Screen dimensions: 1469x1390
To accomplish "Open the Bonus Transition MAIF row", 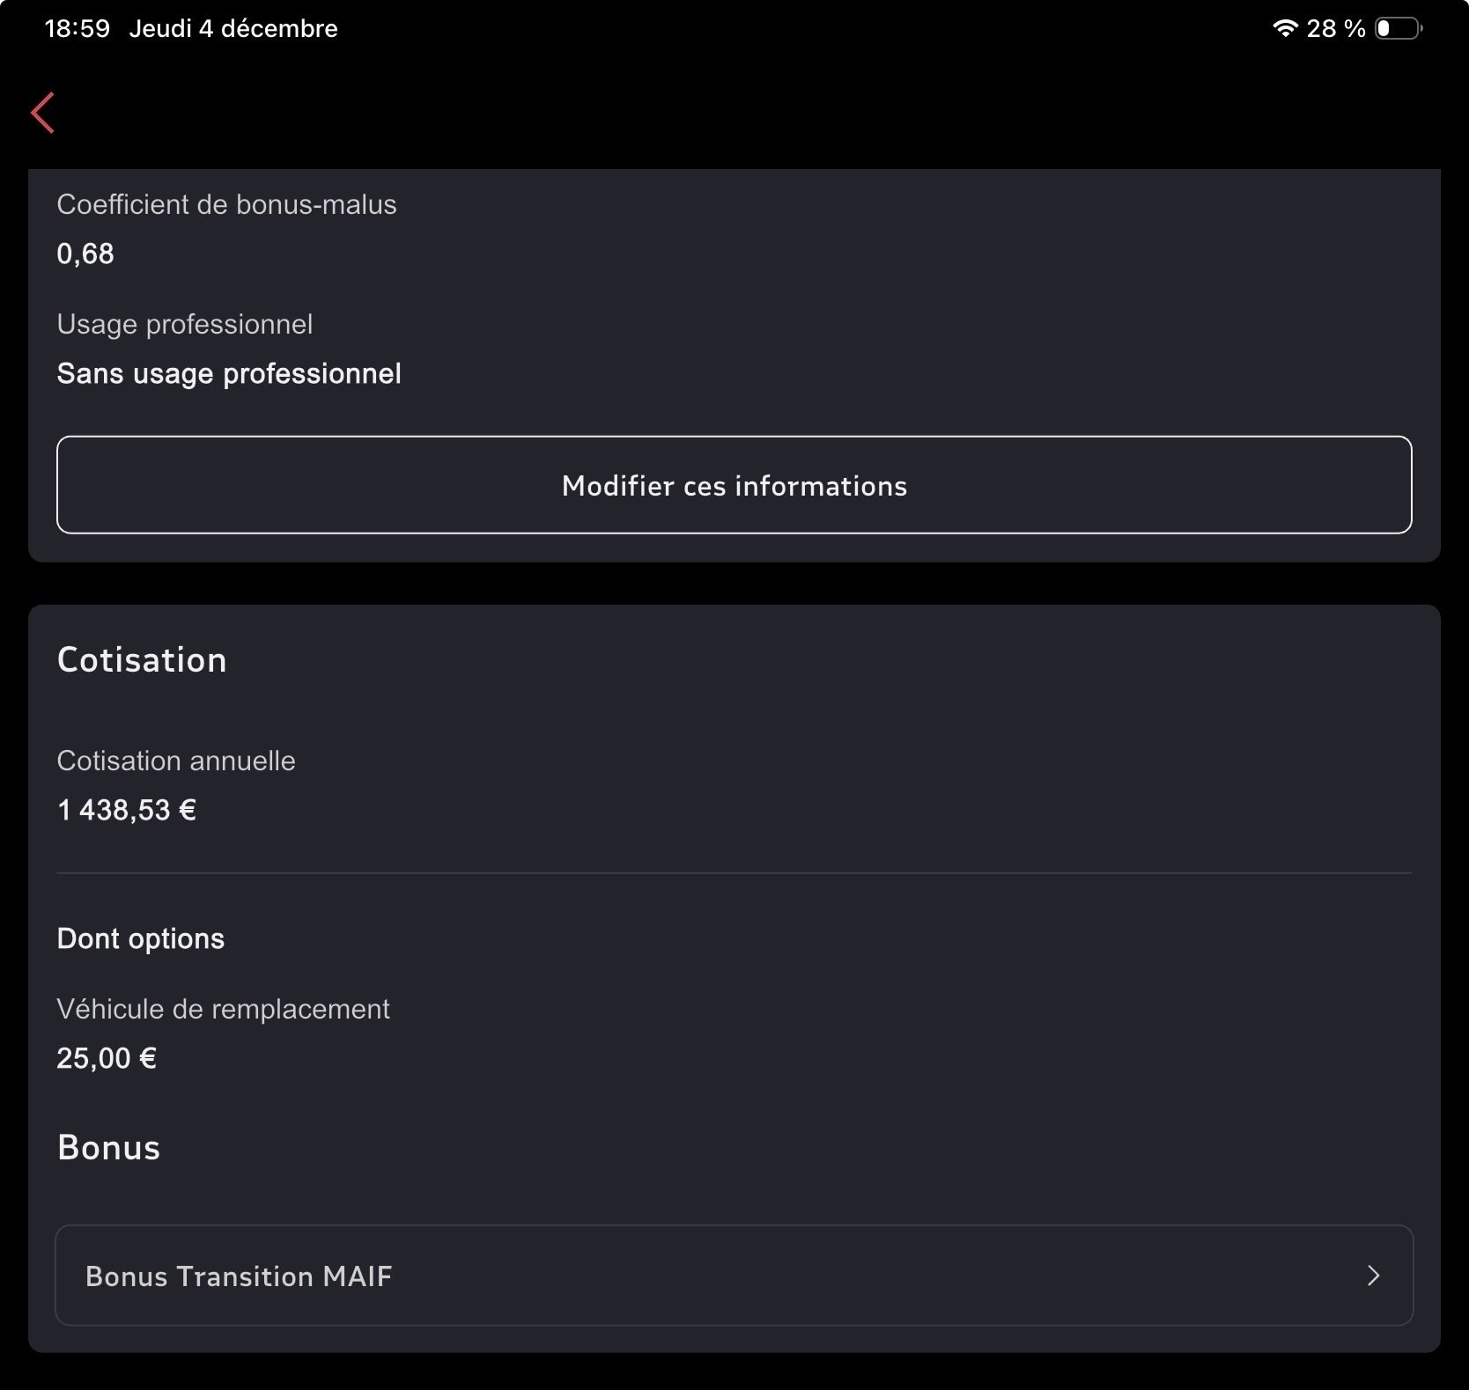I will (x=733, y=1275).
